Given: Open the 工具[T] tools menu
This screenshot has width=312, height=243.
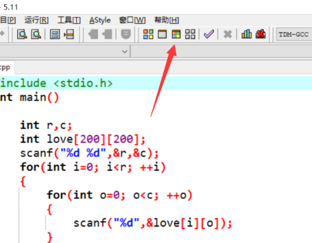Looking at the screenshot, I should (69, 20).
